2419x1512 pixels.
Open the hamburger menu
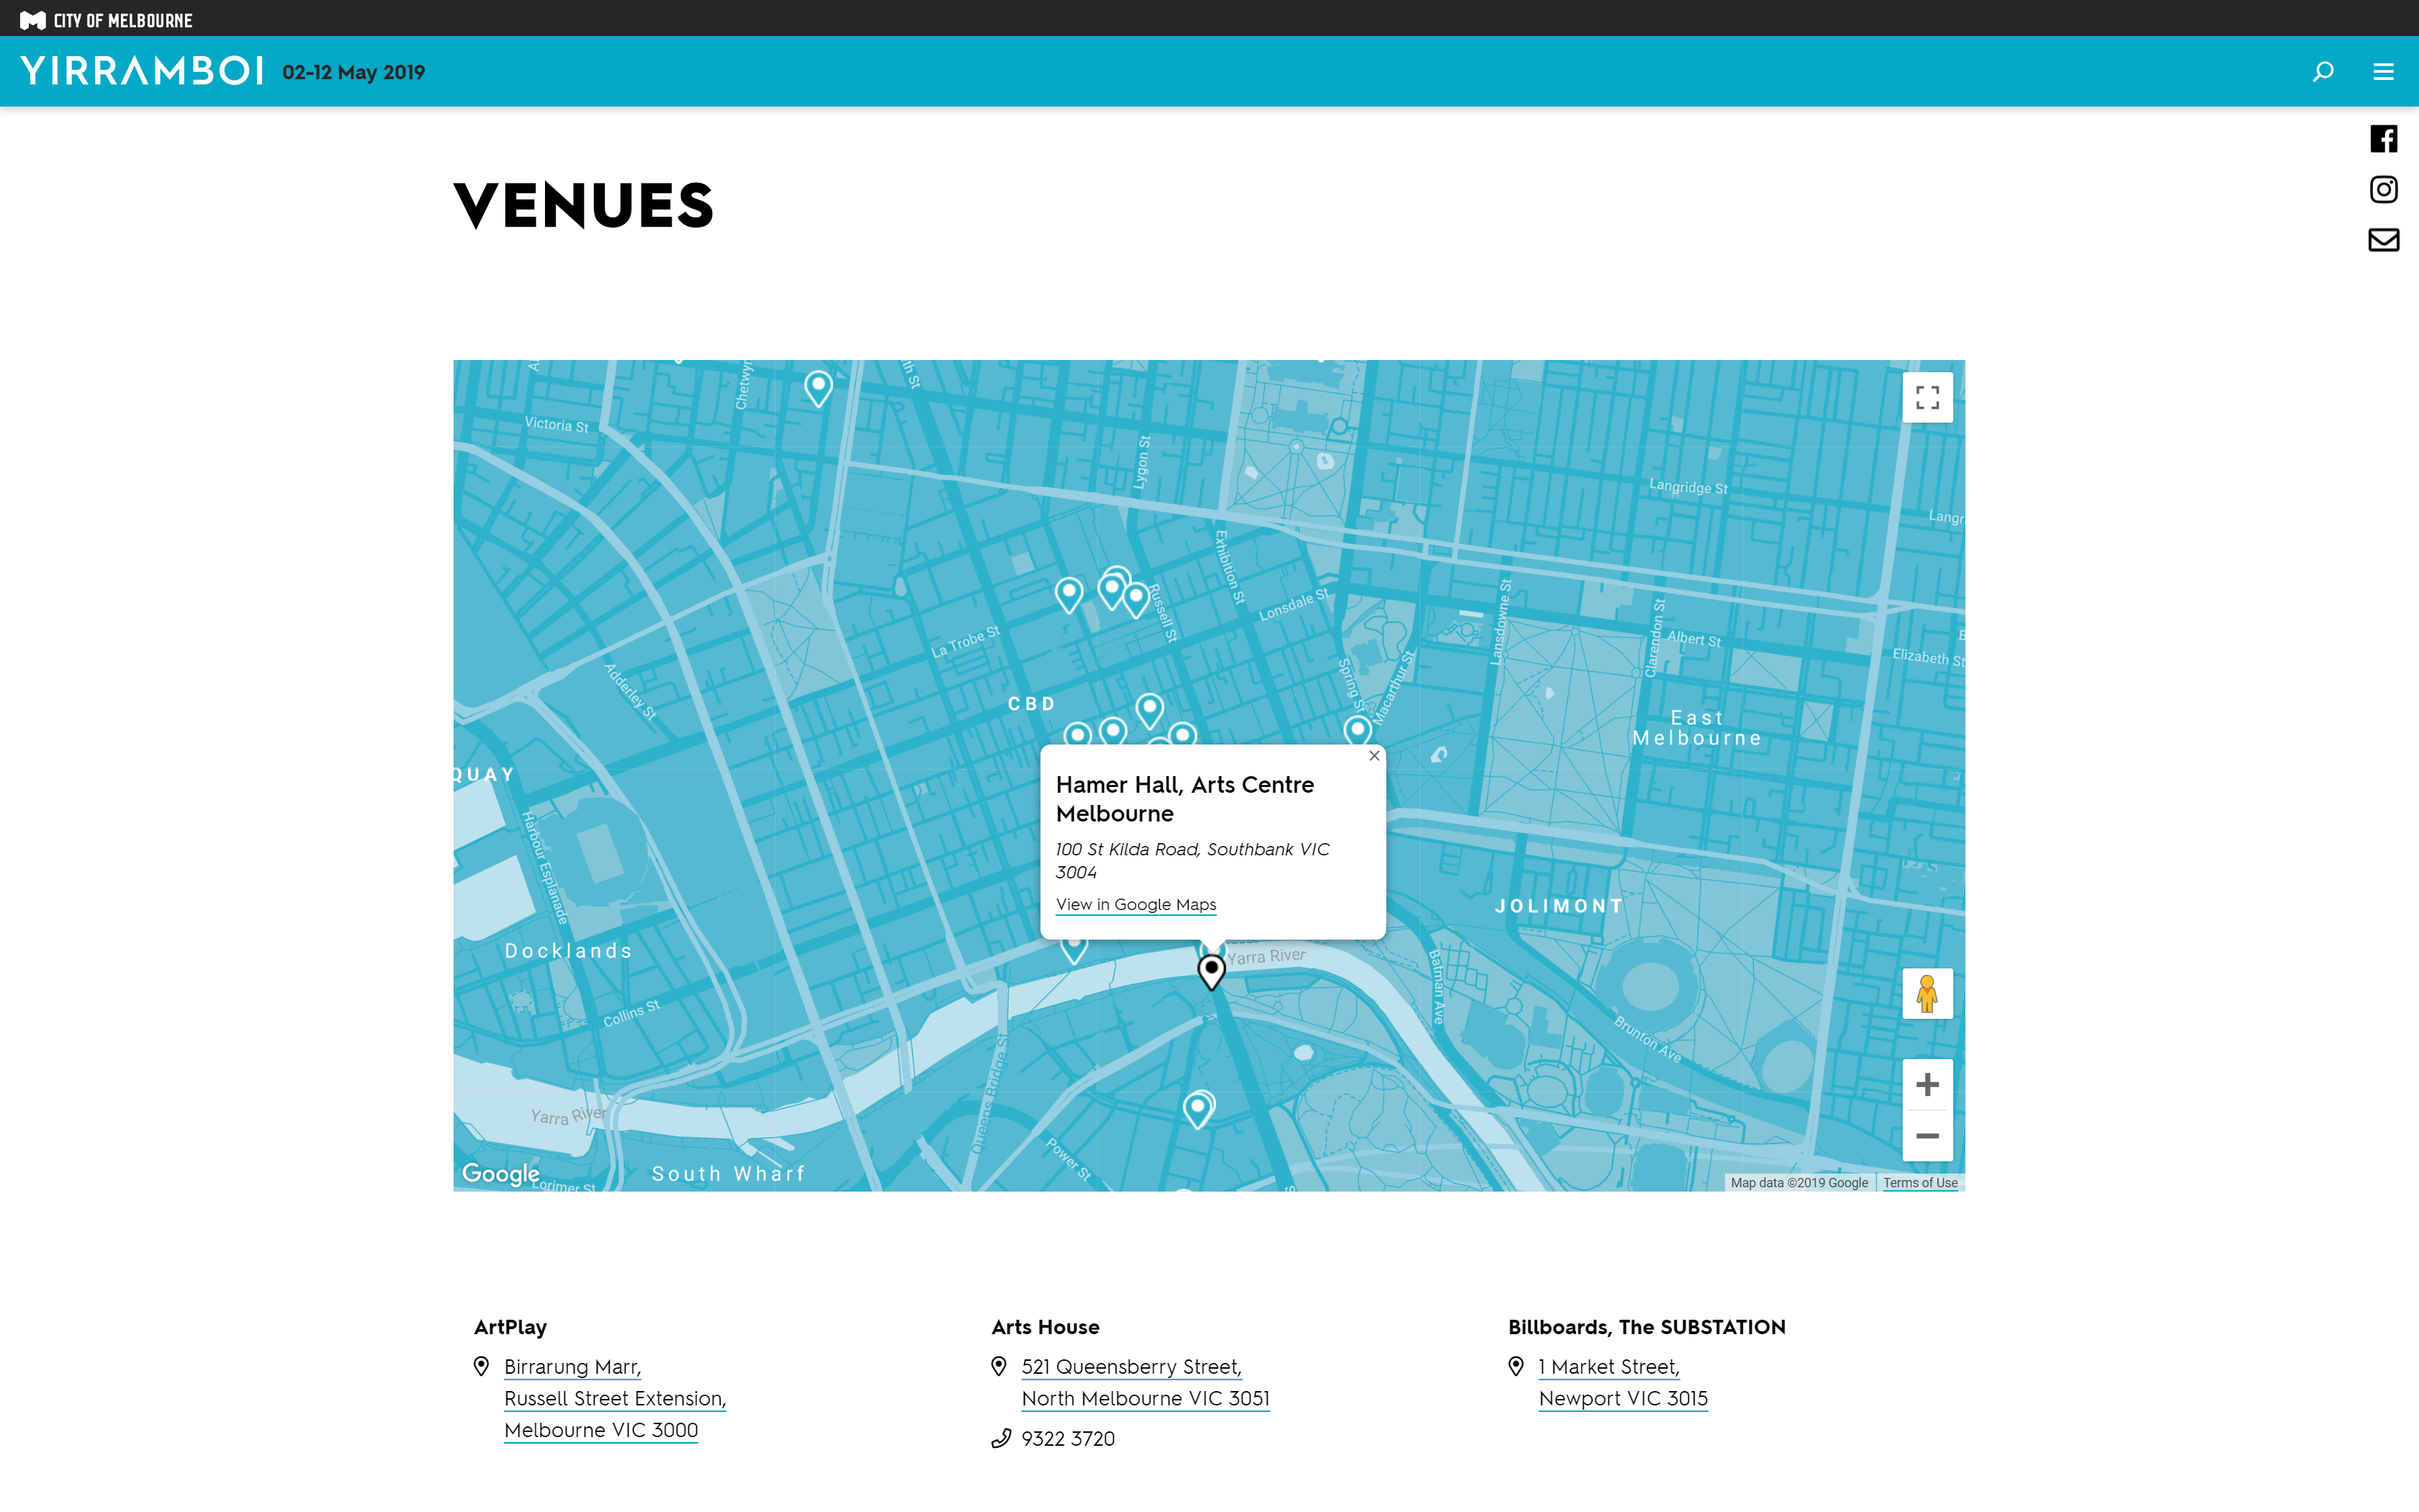point(2383,71)
